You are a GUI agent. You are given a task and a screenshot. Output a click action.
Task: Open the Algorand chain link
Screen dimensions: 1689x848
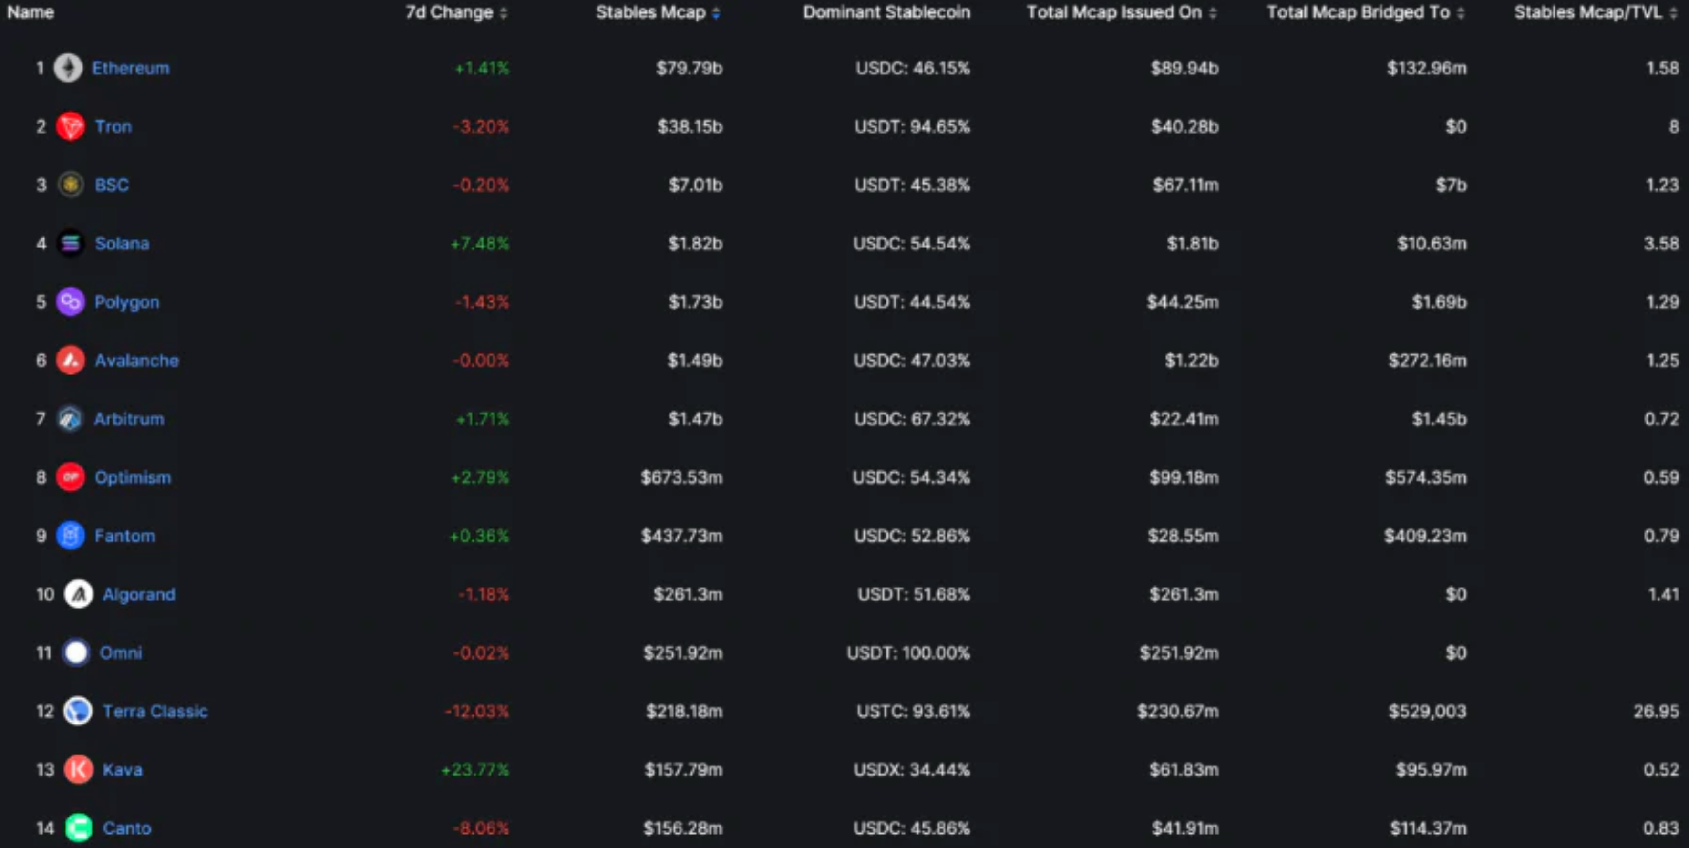pyautogui.click(x=139, y=594)
